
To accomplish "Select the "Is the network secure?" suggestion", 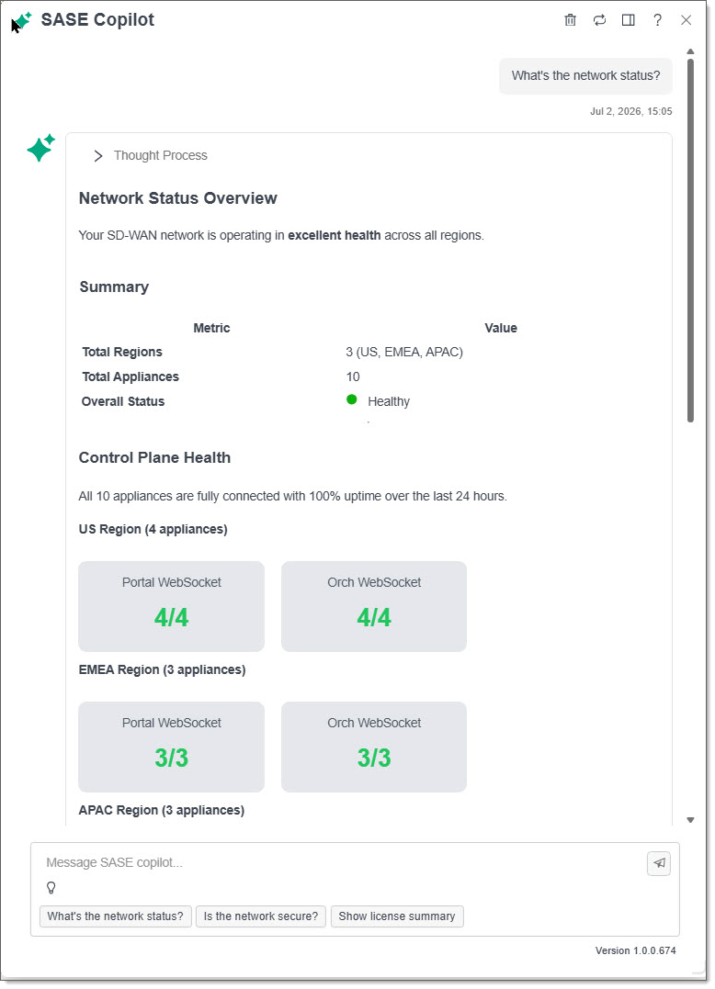I will pyautogui.click(x=261, y=916).
